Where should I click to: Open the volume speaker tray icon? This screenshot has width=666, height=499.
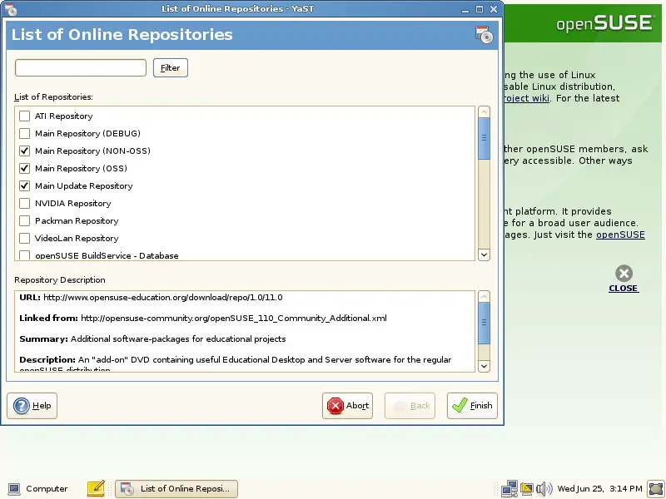coord(544,489)
